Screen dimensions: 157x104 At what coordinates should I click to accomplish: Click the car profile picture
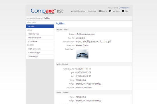(x=82, y=54)
